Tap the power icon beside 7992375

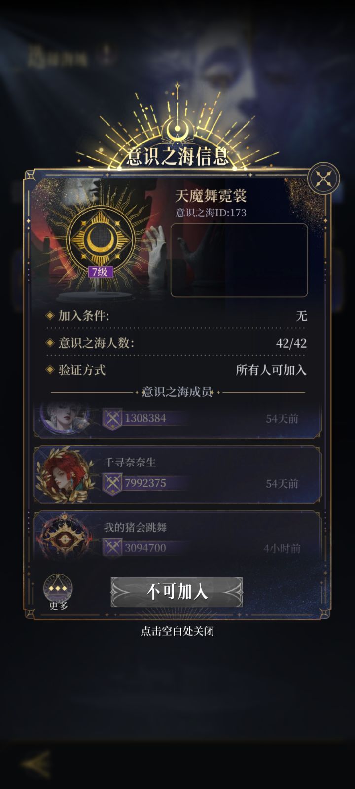point(112,483)
